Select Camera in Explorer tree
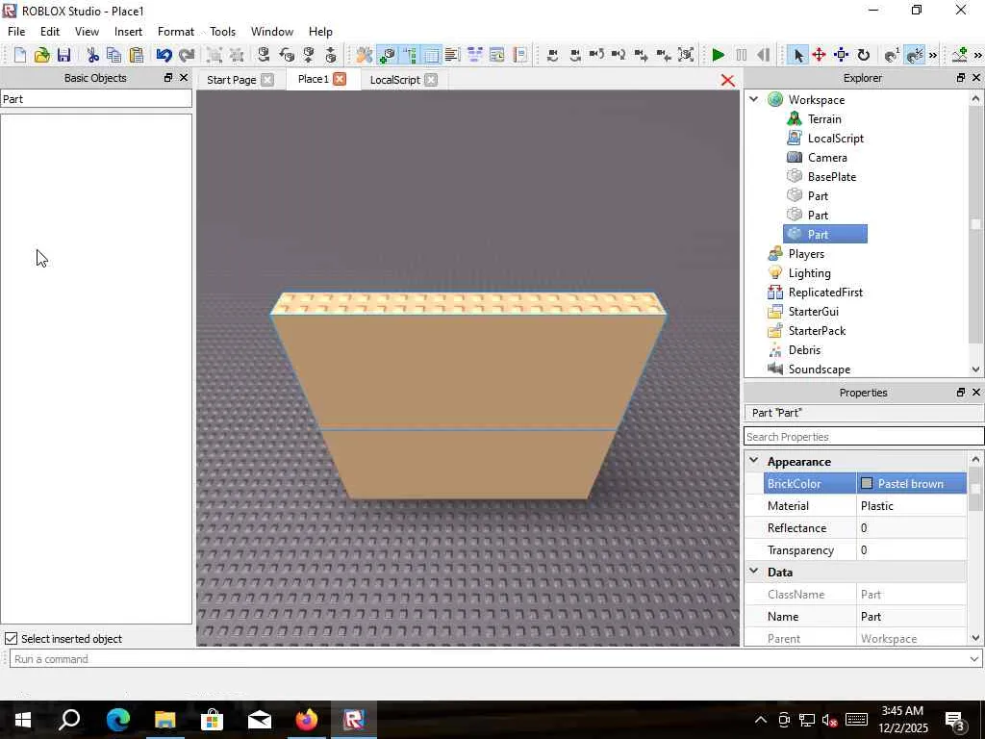 coord(827,158)
